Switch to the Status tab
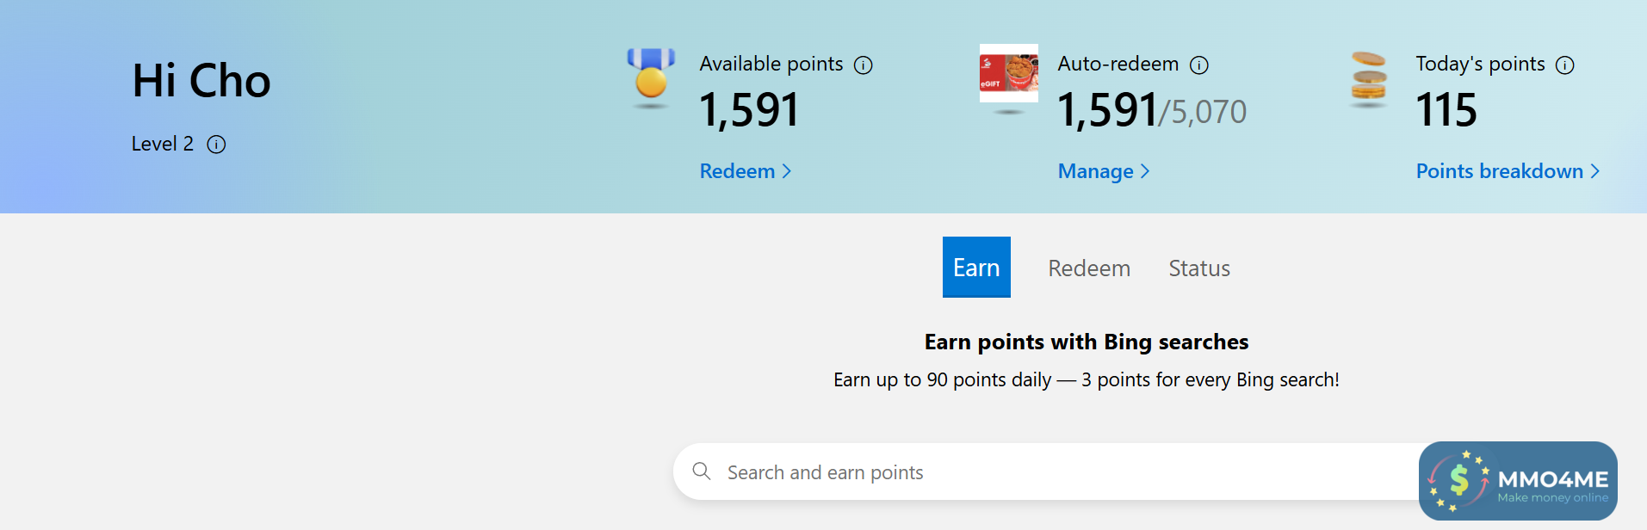This screenshot has width=1647, height=530. tap(1198, 268)
